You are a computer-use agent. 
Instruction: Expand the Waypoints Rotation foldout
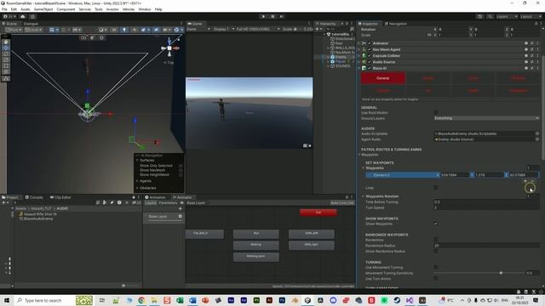click(x=364, y=196)
